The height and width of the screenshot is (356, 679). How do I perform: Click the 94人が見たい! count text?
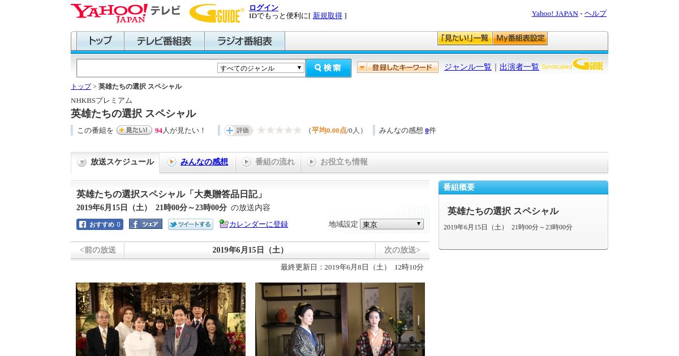coord(180,131)
